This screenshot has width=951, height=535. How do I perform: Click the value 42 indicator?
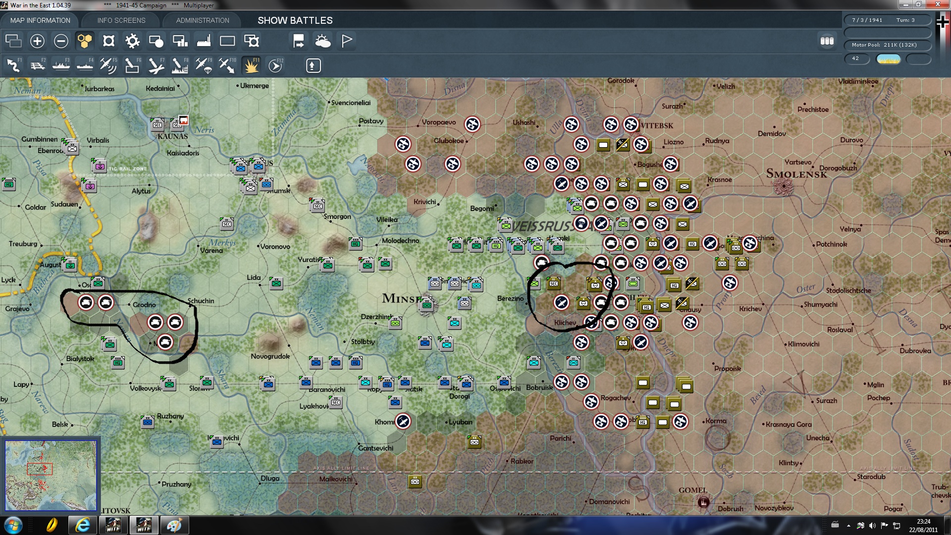coord(857,58)
